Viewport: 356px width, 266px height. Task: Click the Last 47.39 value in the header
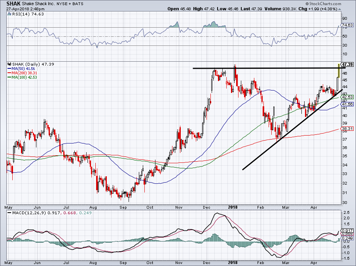pos(251,9)
